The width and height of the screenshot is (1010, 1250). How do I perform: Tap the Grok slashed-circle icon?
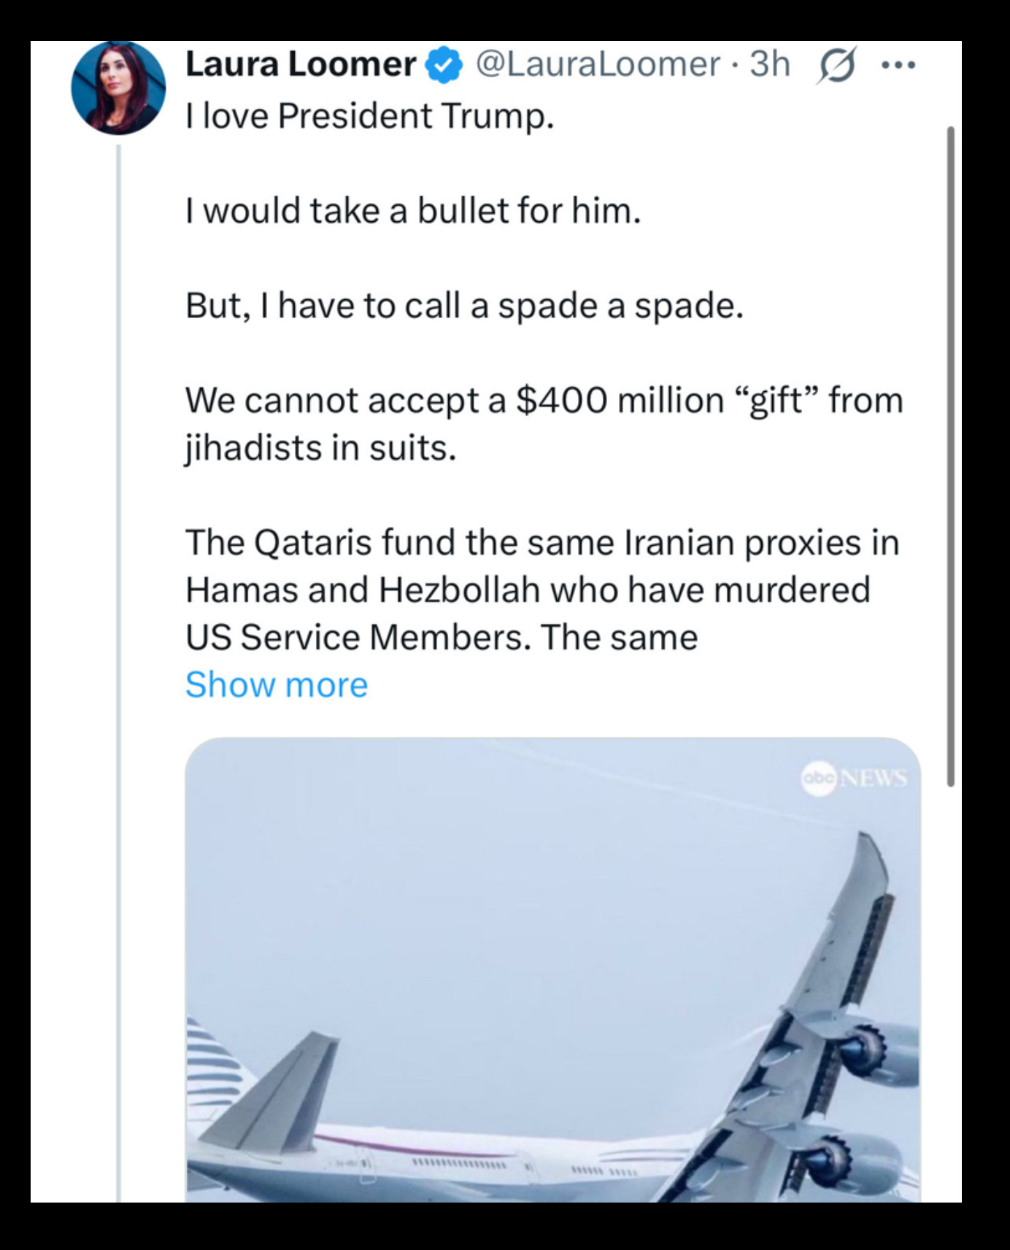coord(836,66)
